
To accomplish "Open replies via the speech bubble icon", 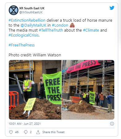I will pyautogui.click(x=26, y=132).
